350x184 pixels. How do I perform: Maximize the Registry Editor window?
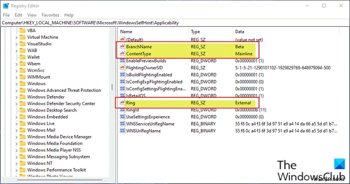[x=324, y=5]
